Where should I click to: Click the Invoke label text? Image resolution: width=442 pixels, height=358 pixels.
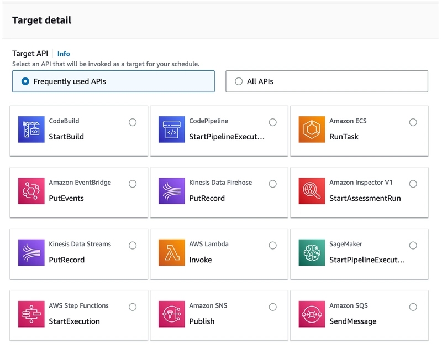[201, 260]
